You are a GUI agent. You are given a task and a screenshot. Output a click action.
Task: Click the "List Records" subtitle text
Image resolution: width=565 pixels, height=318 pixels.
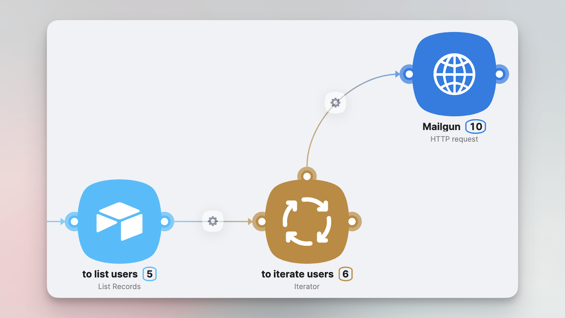point(119,287)
